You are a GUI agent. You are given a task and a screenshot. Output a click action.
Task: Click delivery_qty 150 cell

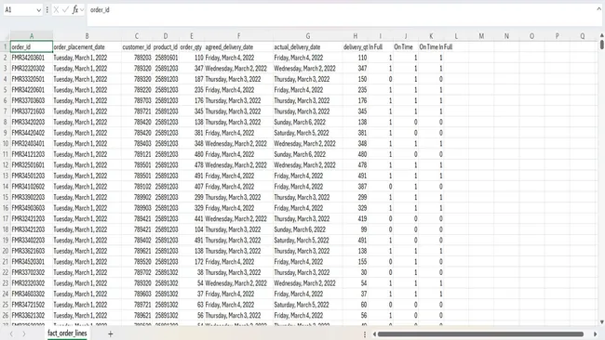(x=355, y=79)
